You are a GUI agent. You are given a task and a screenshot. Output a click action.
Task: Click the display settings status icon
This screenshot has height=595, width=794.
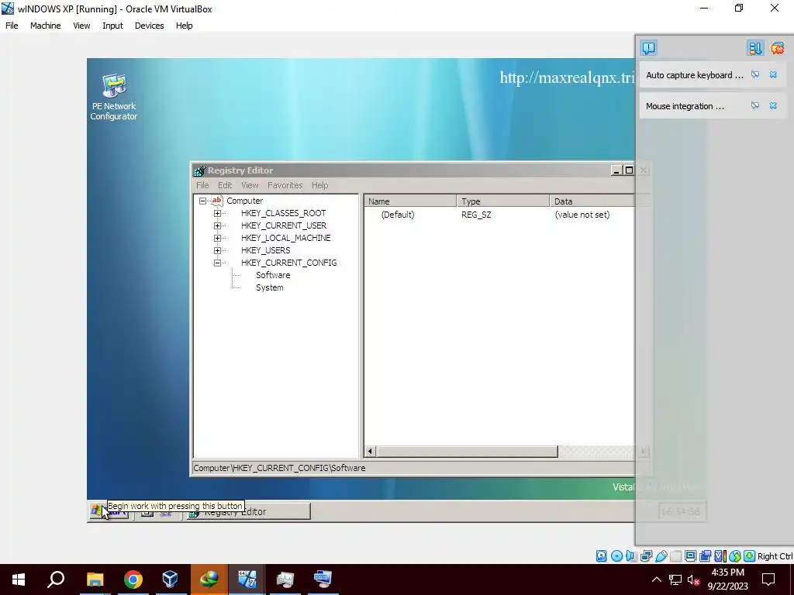click(690, 556)
